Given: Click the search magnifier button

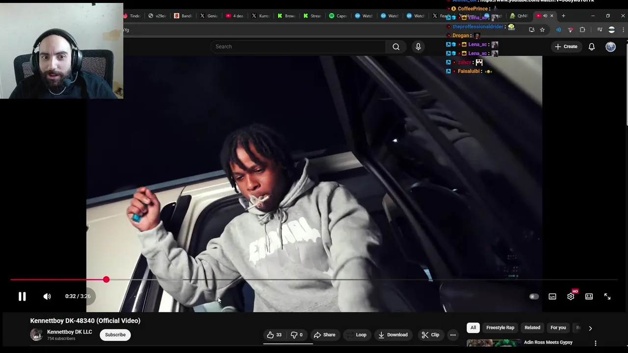Looking at the screenshot, I should click(396, 47).
